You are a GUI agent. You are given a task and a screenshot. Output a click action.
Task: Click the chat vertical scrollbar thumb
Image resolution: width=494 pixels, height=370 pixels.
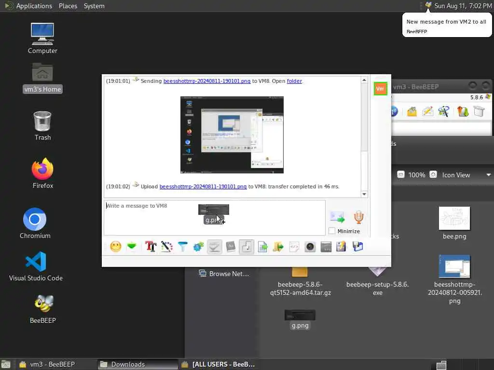tap(364, 118)
